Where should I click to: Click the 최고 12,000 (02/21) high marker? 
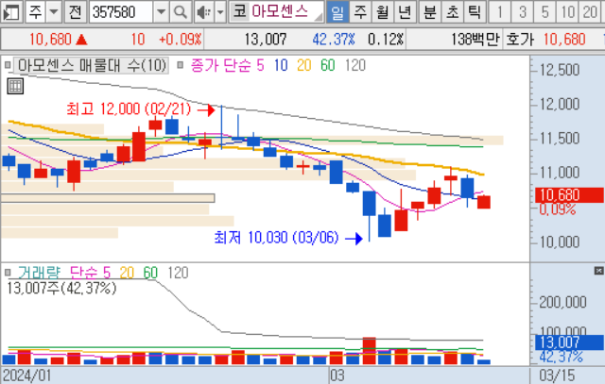coord(129,109)
